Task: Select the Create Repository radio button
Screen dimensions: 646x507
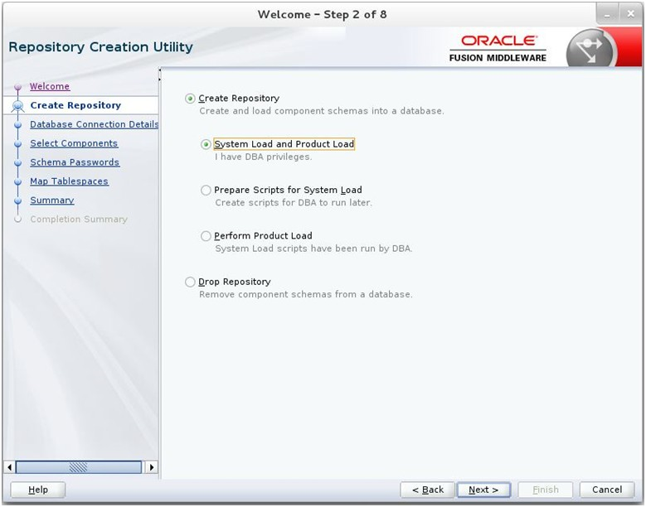Action: (190, 99)
